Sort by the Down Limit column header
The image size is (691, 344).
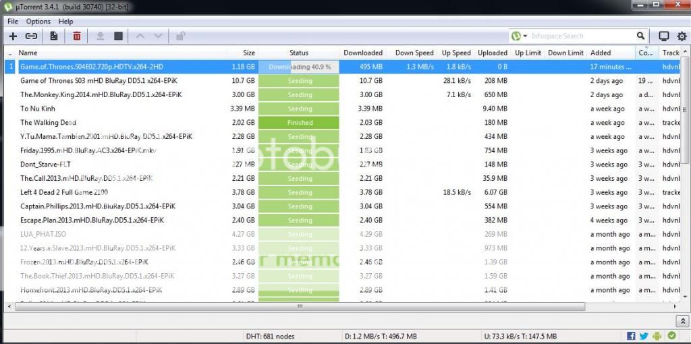(x=566, y=53)
